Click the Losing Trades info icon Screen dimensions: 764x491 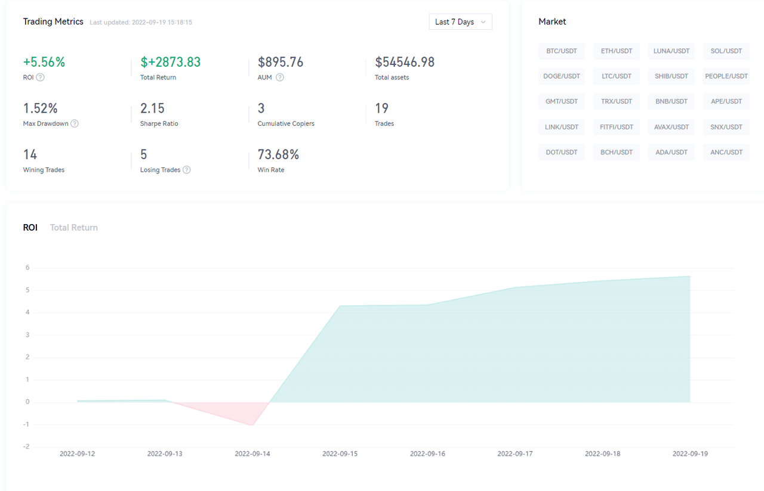(x=187, y=170)
